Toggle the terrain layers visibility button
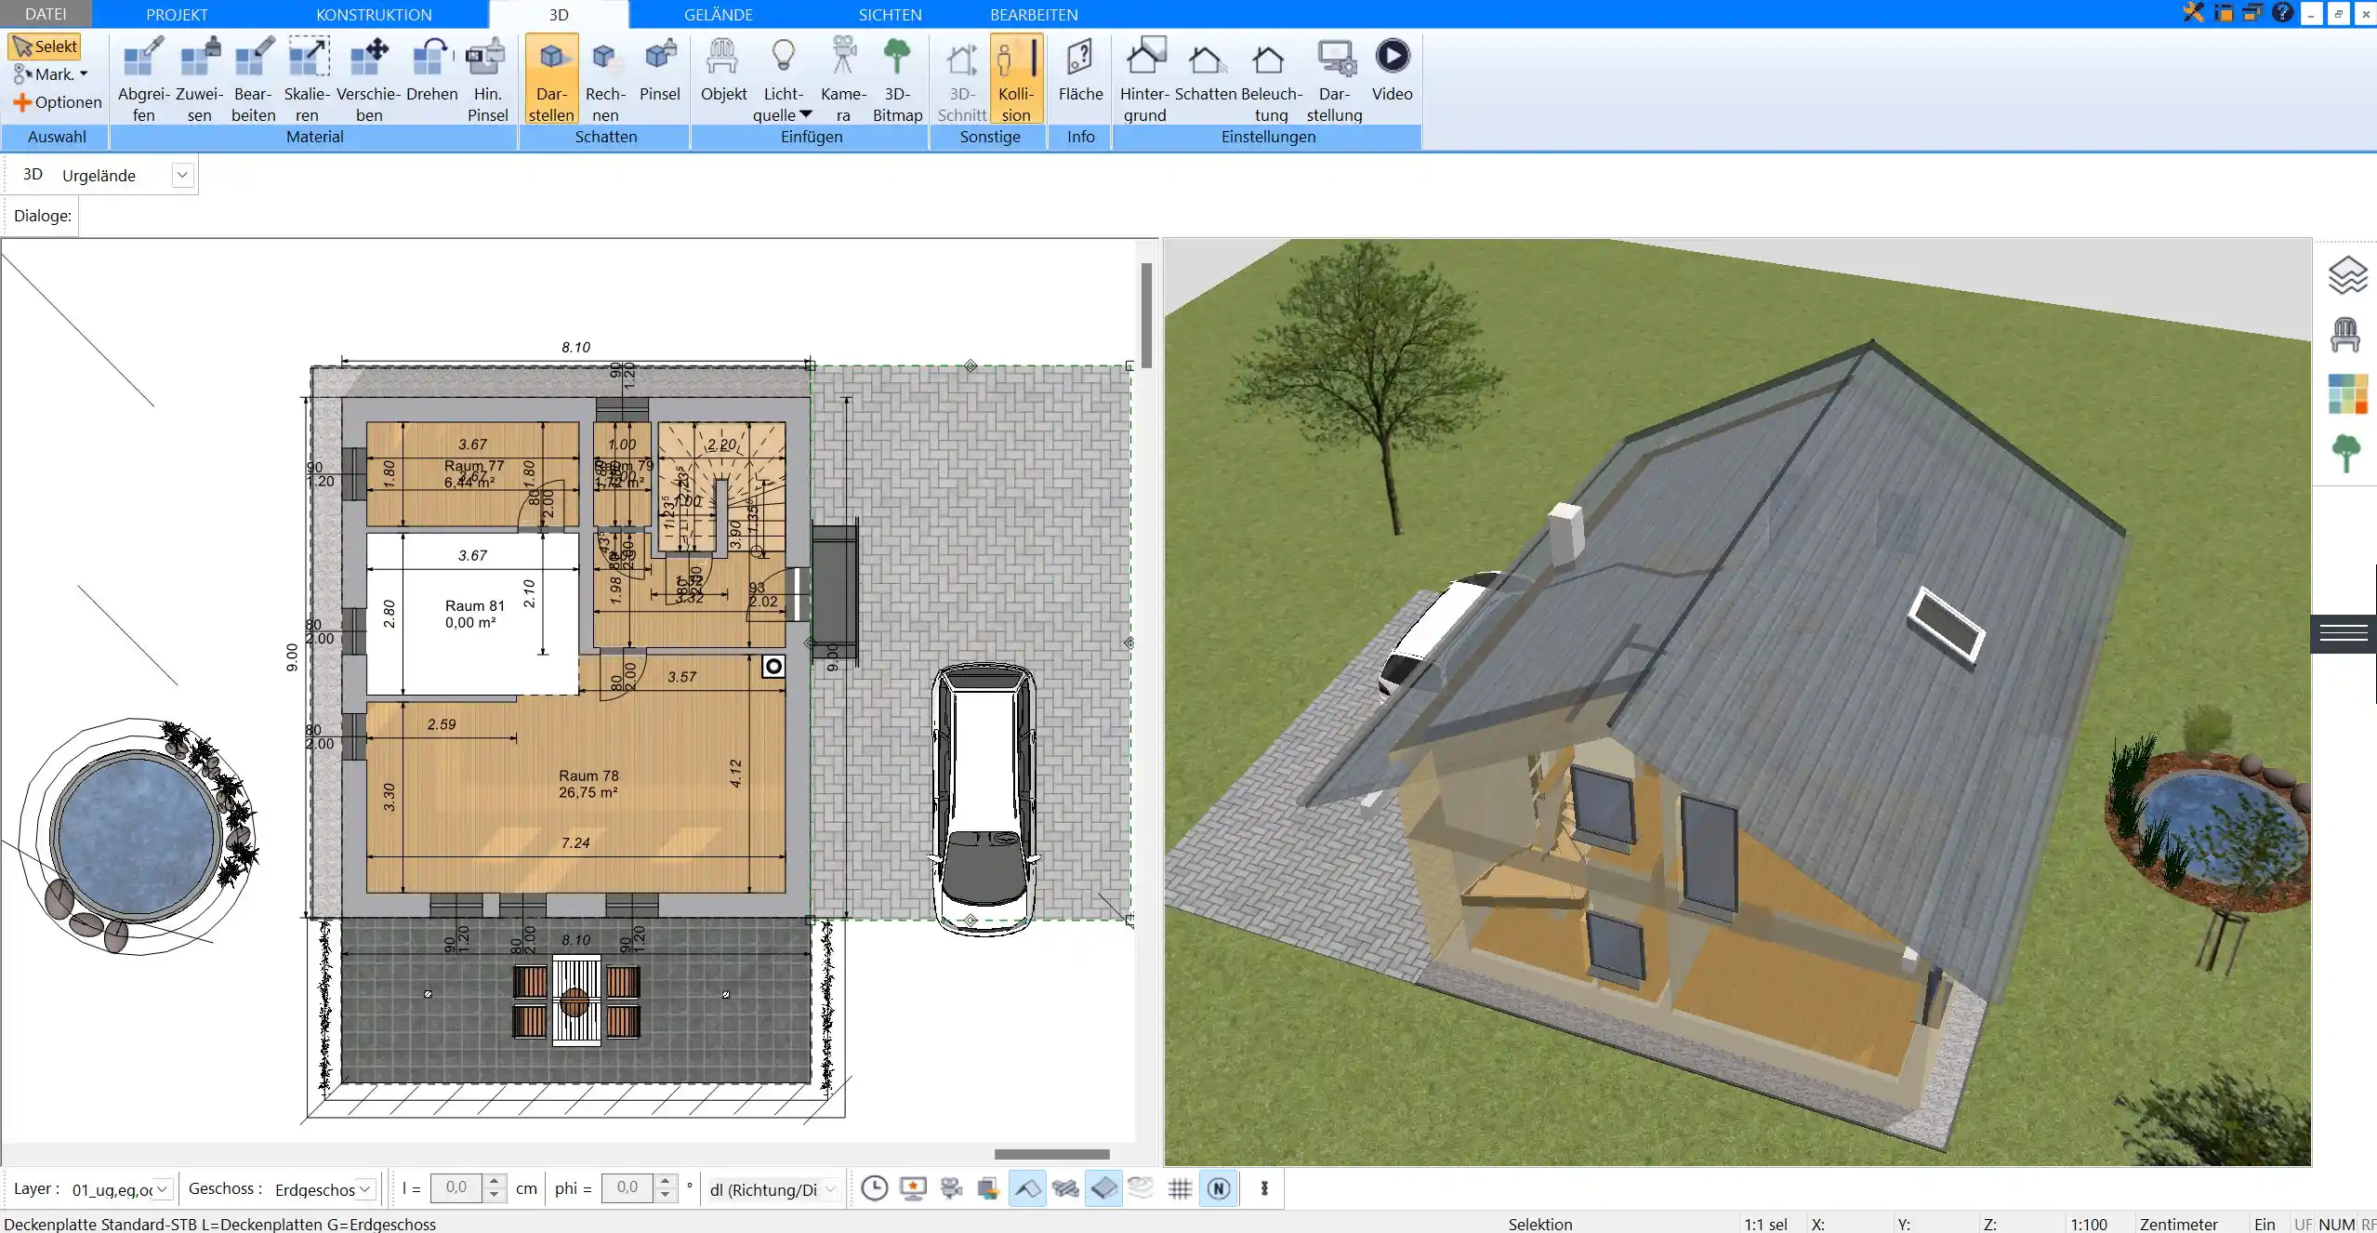 [1142, 1188]
